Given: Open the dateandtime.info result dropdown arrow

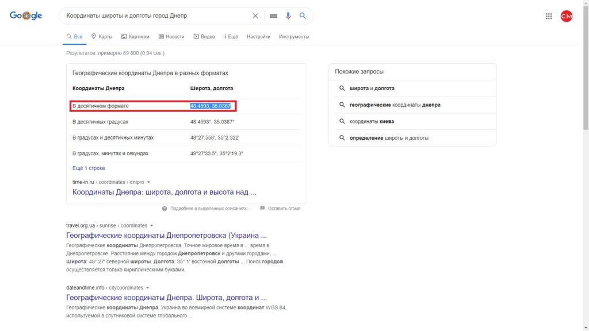Looking at the screenshot, I should pyautogui.click(x=147, y=287).
